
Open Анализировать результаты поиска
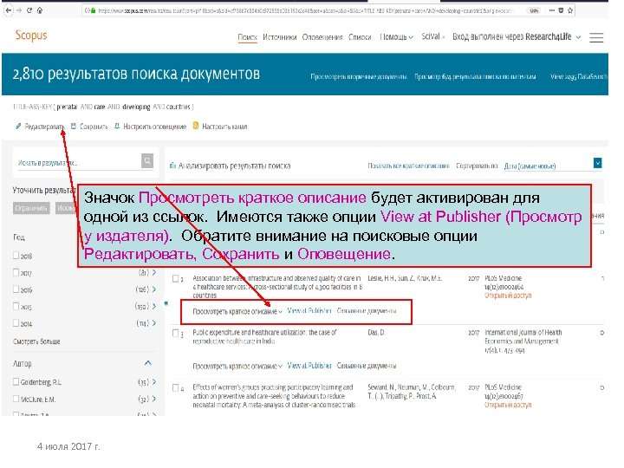click(x=234, y=166)
